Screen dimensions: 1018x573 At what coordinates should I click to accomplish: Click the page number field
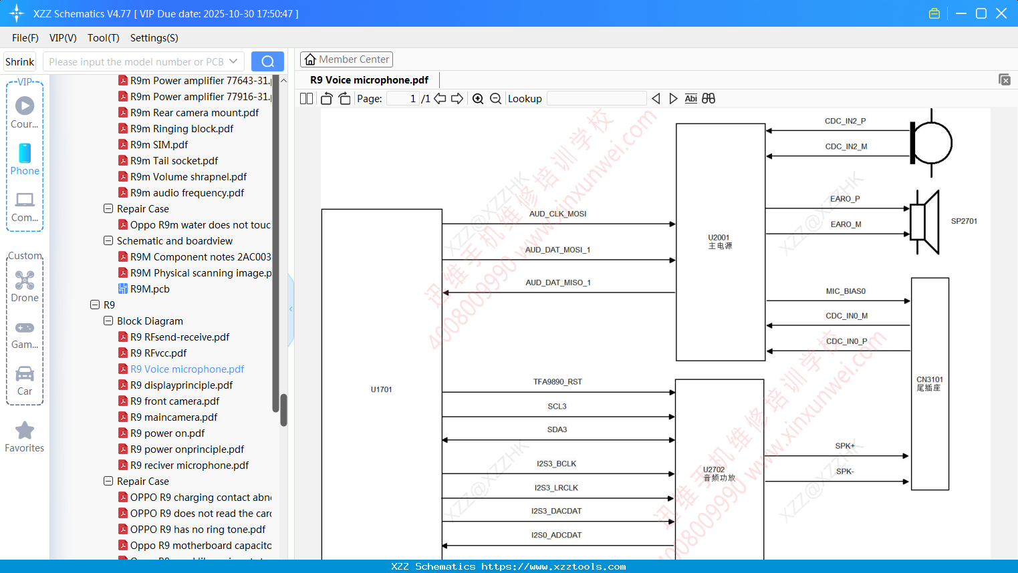point(402,98)
